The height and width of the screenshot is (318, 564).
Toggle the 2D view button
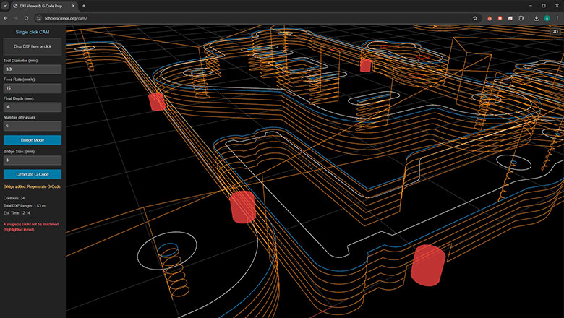[555, 32]
